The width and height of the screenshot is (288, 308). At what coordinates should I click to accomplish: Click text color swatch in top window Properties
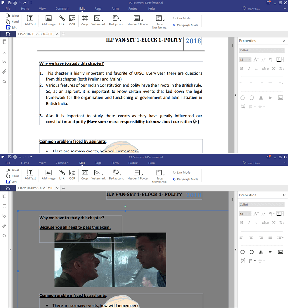(x=280, y=60)
